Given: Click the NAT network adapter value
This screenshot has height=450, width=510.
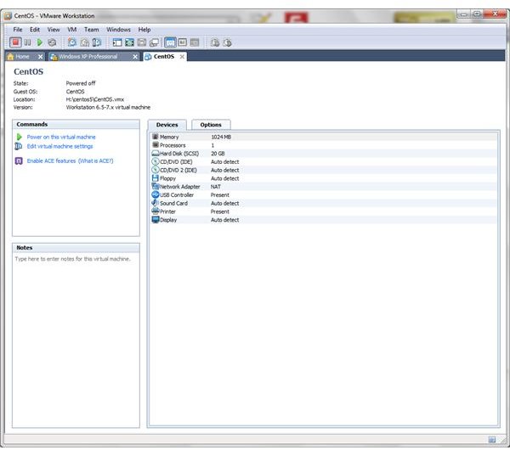Looking at the screenshot, I should click(x=216, y=187).
